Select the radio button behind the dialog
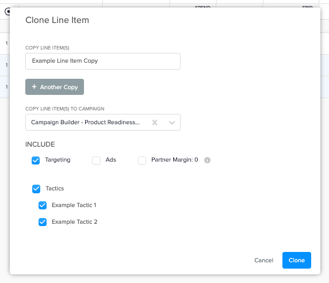329x283 pixels. click(7, 12)
